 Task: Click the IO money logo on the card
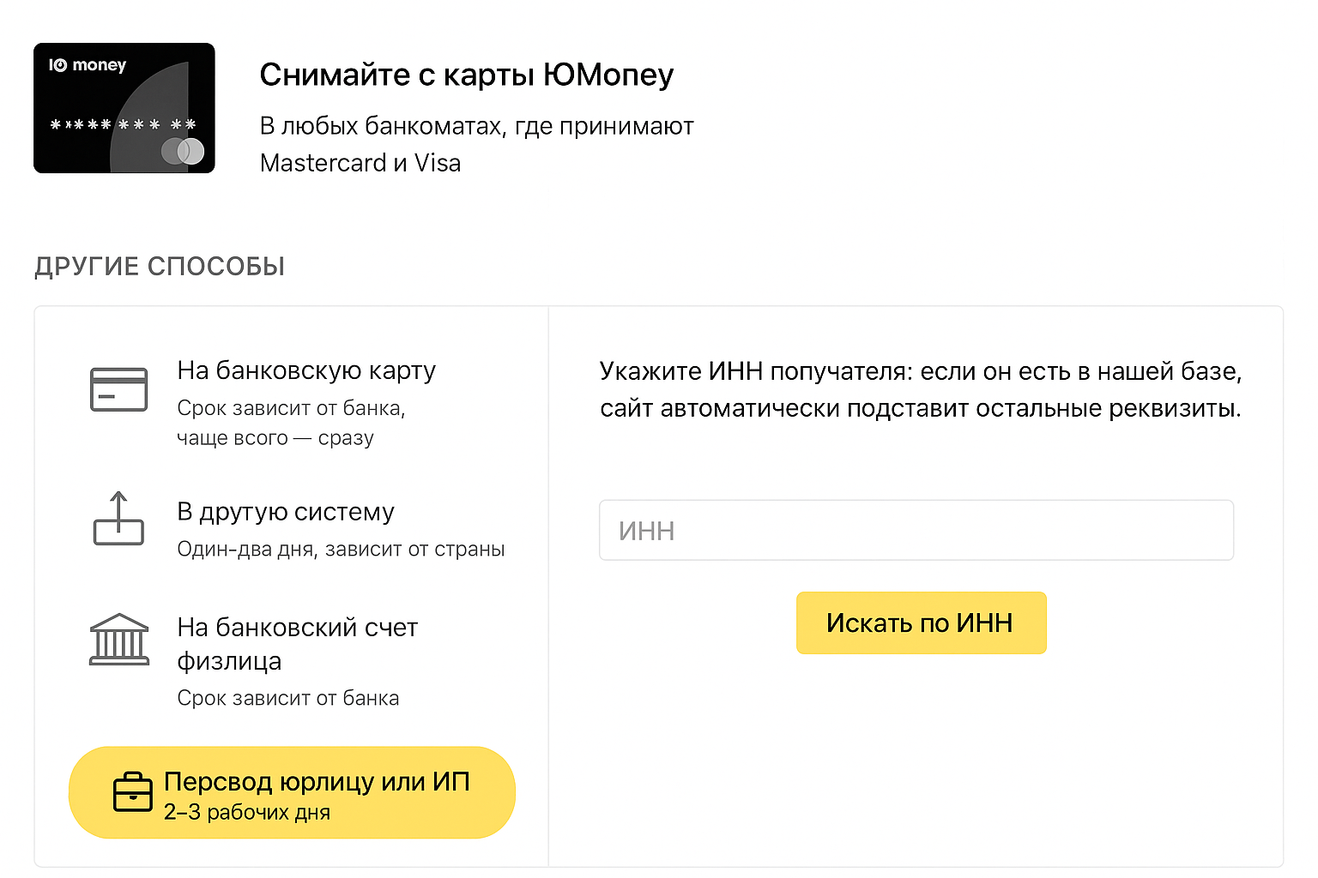click(x=88, y=65)
